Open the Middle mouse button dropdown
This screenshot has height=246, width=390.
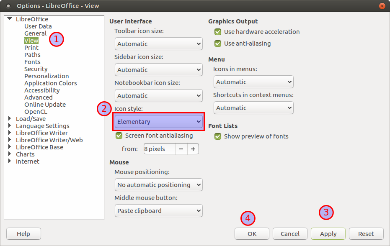[159, 211]
